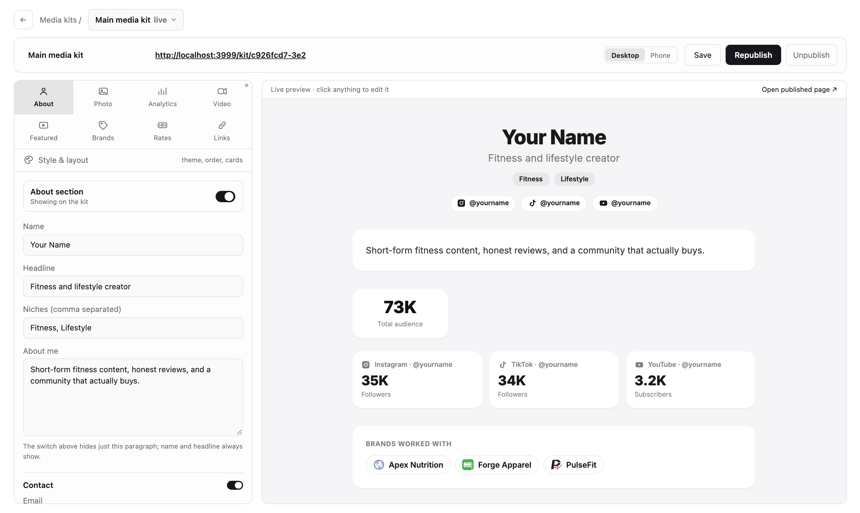Click the bio paragraph card in preview

tap(554, 250)
